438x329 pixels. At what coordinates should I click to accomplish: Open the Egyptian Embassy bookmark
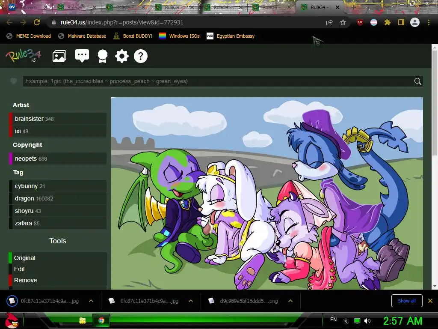(231, 36)
